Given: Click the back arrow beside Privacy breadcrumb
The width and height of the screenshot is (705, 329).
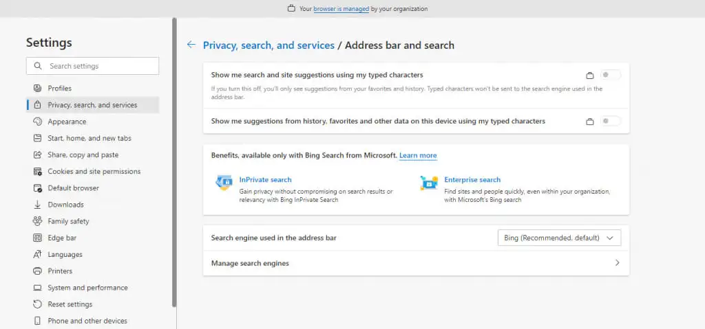Looking at the screenshot, I should 191,45.
